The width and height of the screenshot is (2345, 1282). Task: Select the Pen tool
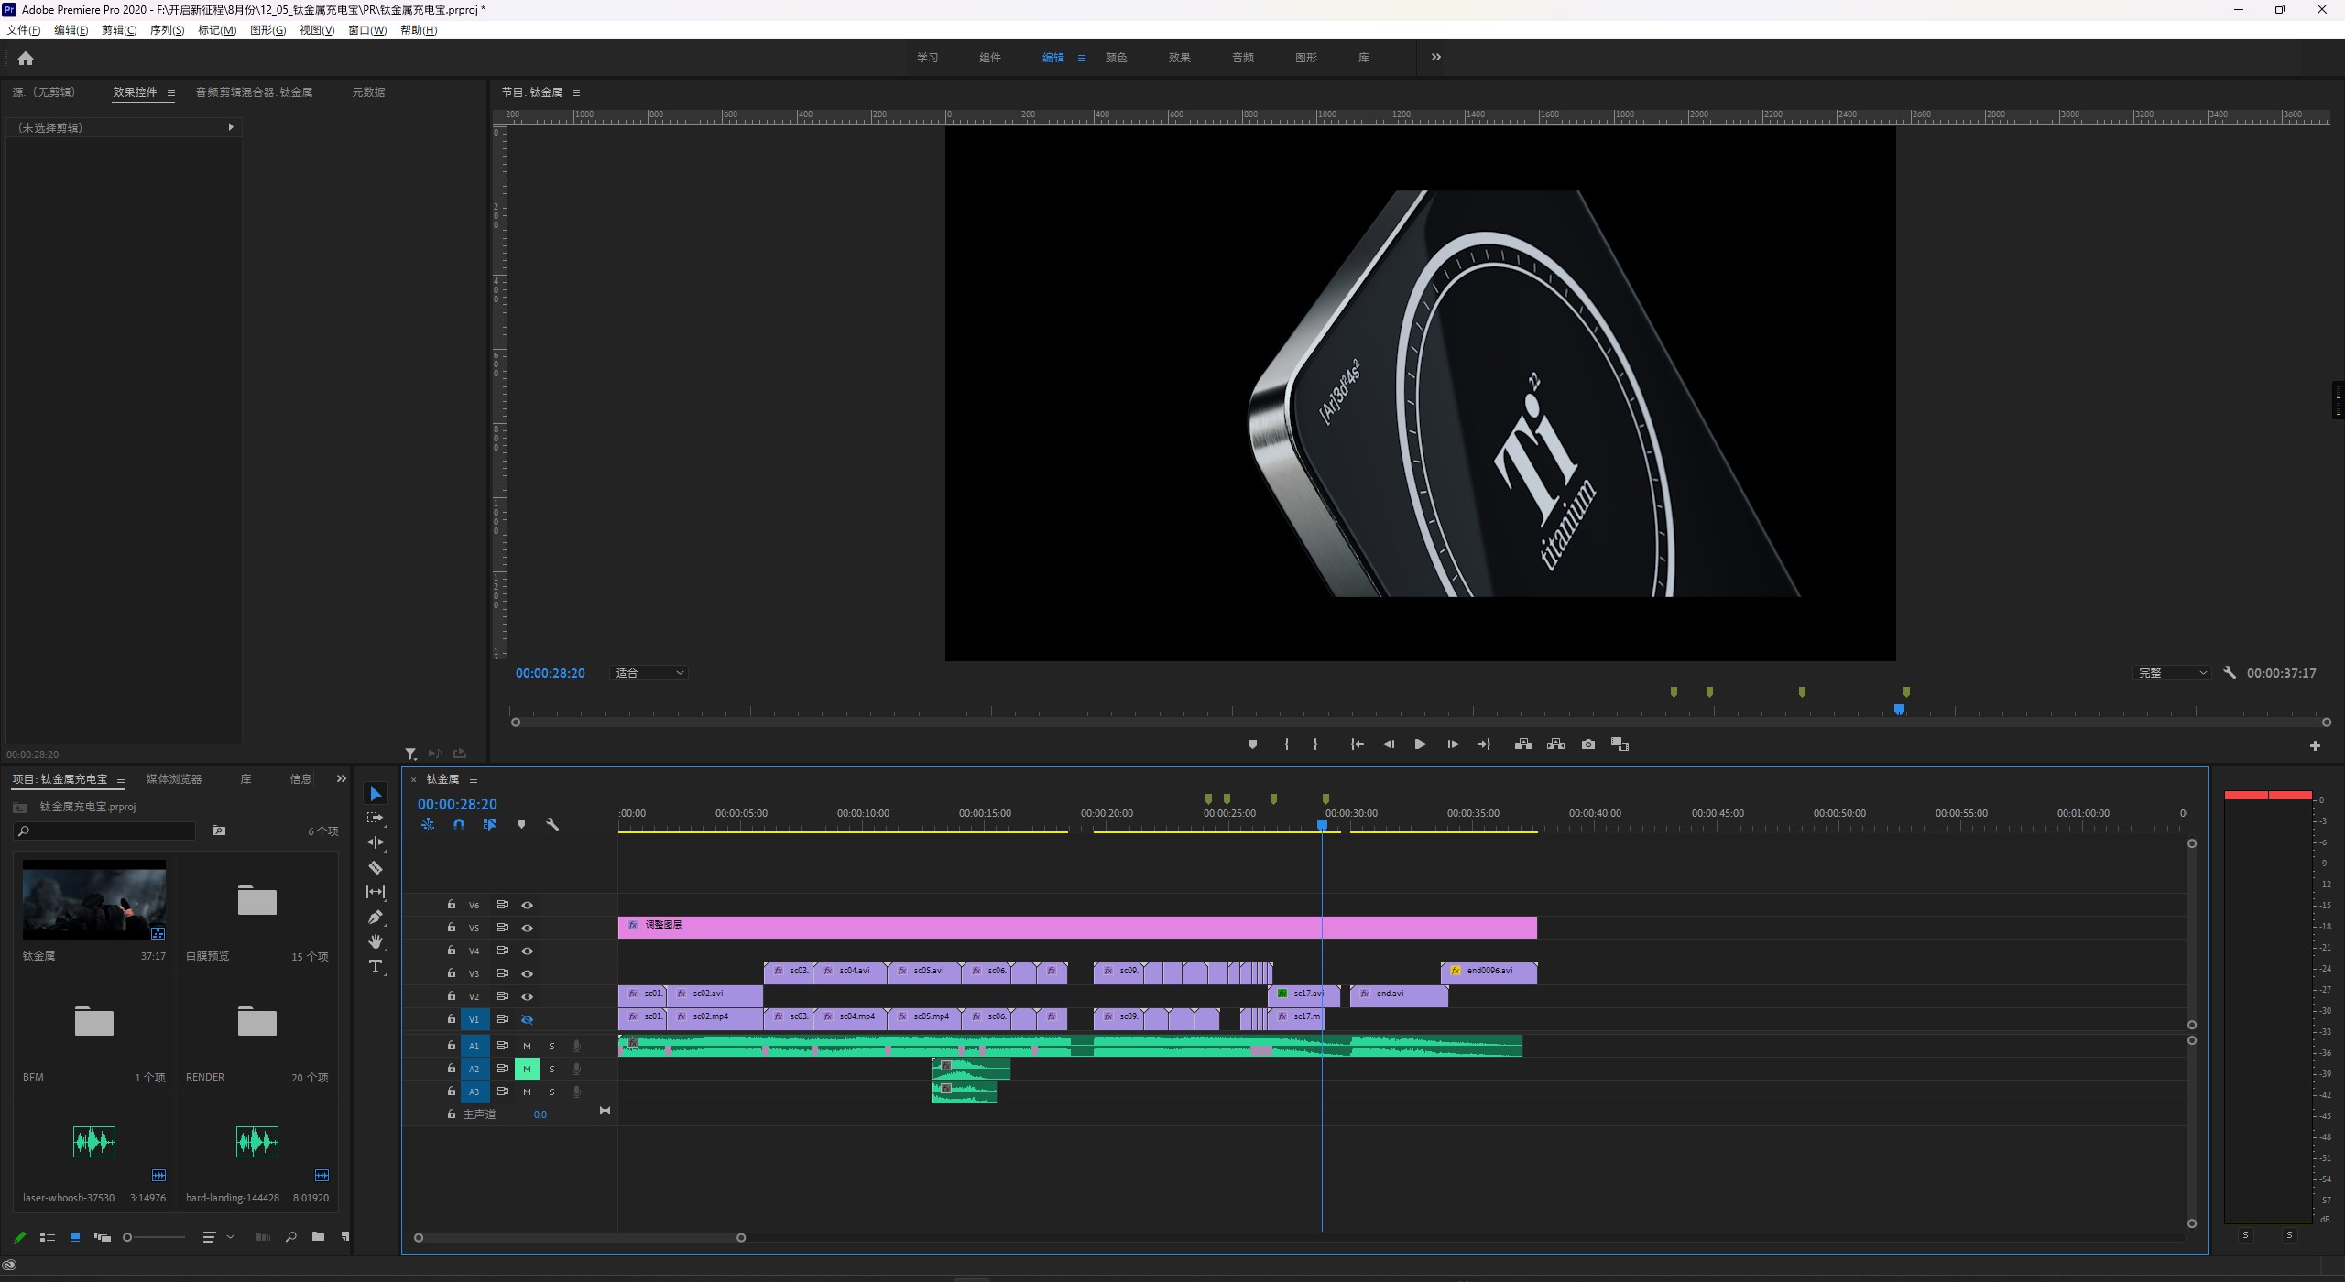pos(376,917)
